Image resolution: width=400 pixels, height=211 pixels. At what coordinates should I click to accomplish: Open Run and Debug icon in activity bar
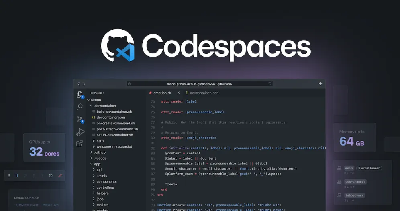[80, 132]
